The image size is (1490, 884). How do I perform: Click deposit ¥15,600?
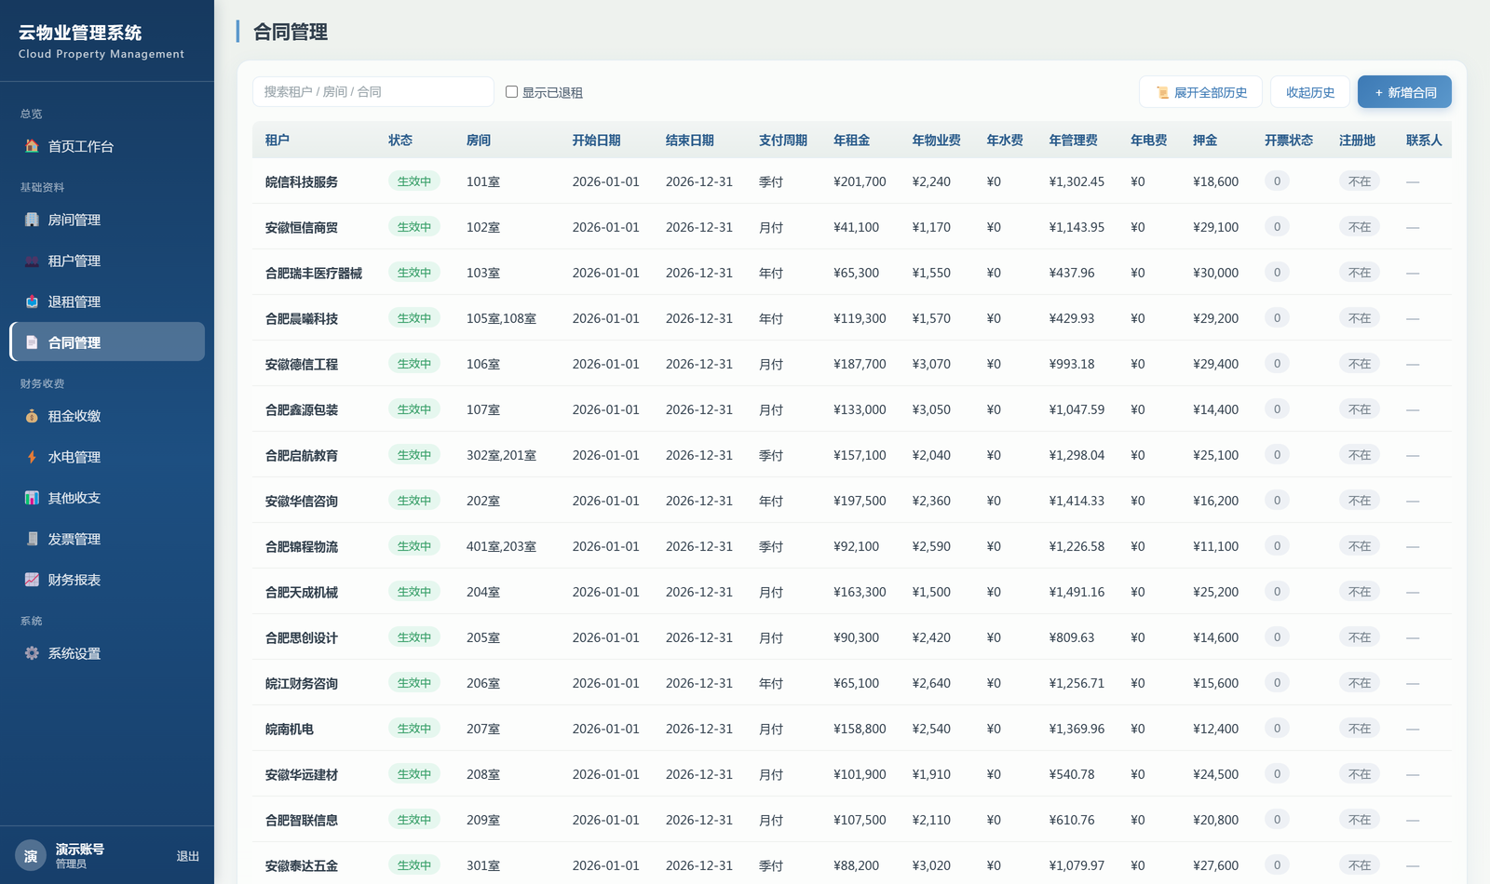[x=1215, y=684]
